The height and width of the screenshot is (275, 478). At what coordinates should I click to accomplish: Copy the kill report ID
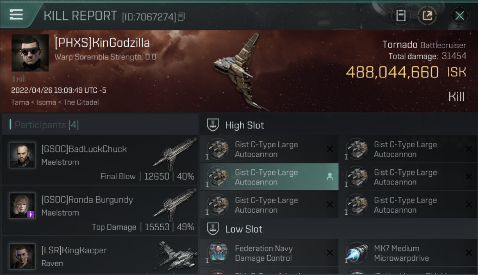[181, 17]
